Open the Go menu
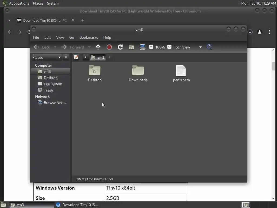 pos(71,37)
